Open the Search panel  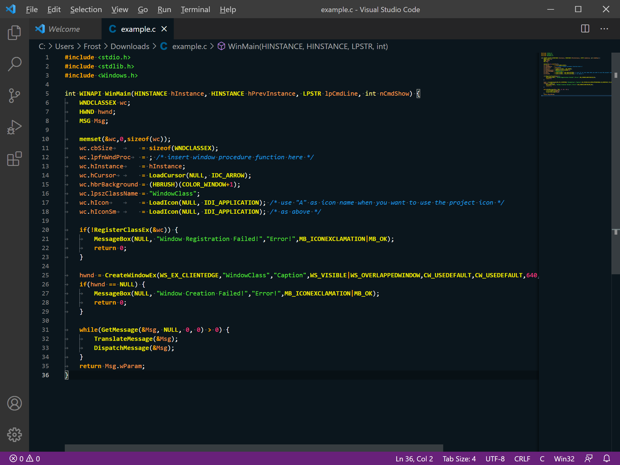pyautogui.click(x=14, y=64)
